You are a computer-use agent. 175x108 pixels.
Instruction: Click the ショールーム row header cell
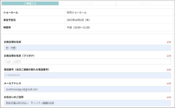coord(33,12)
